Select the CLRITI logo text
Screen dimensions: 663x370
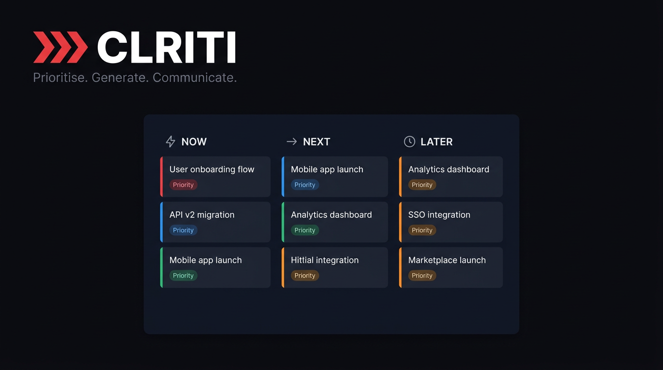(x=166, y=47)
